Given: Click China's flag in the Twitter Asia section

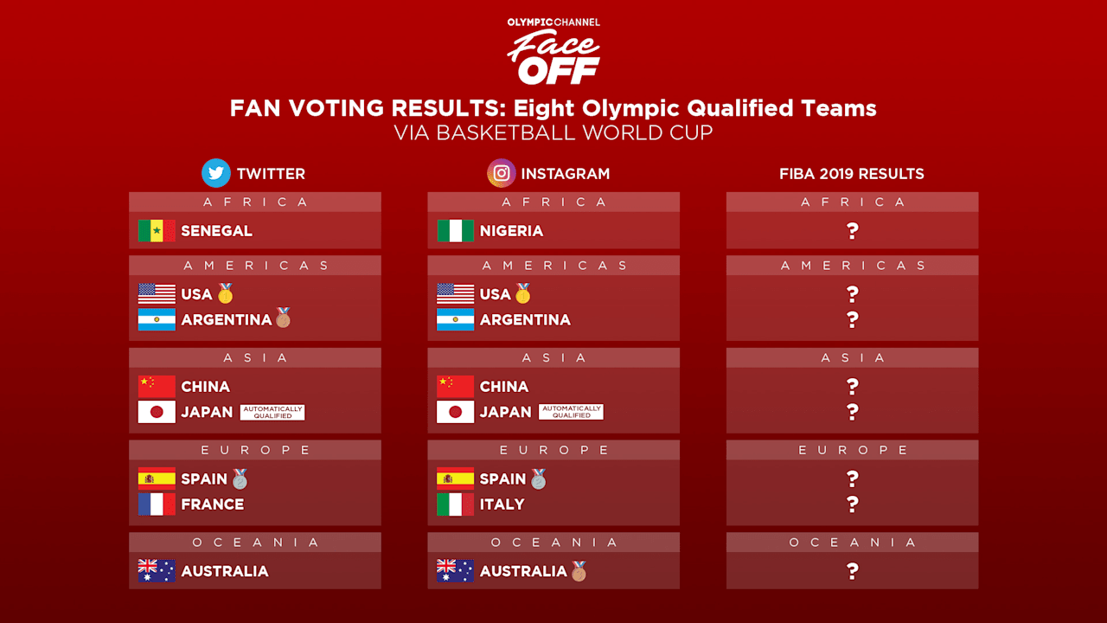Looking at the screenshot, I should (x=157, y=387).
